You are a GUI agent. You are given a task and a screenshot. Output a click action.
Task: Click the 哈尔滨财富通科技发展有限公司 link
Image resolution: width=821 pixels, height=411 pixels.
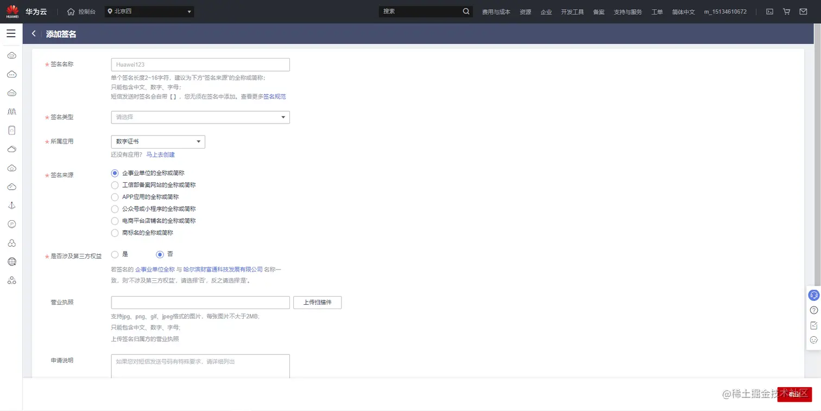(x=223, y=269)
